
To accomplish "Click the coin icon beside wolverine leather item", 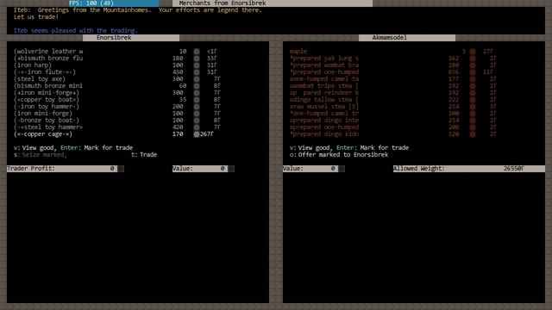I will coord(197,52).
